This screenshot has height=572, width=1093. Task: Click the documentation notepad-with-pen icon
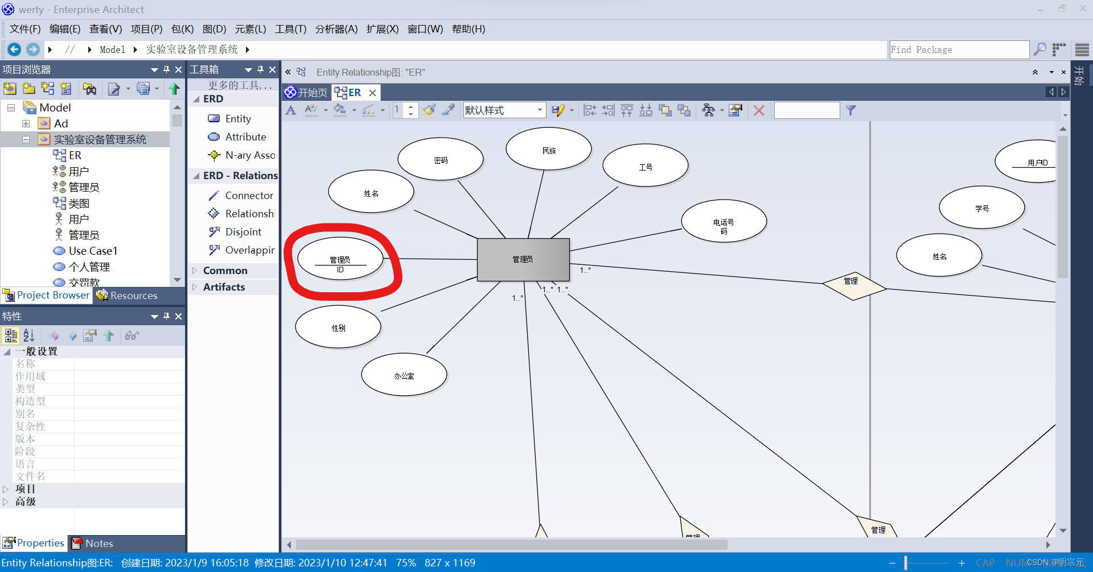tap(114, 88)
